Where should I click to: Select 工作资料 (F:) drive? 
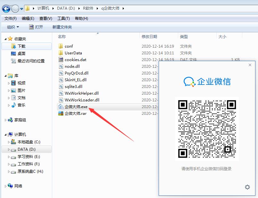pyautogui.click(x=29, y=164)
